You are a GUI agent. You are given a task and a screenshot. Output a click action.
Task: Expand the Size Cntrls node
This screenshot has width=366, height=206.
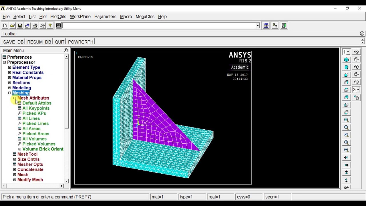coord(15,159)
